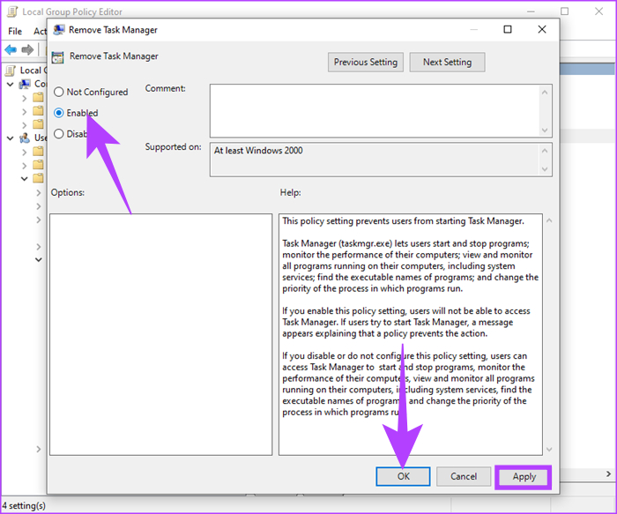
Task: Expand second folder under User Configuration
Action: (x=25, y=166)
